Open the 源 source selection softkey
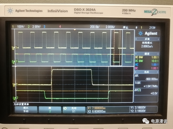173x129 pixels. [x=50, y=110]
